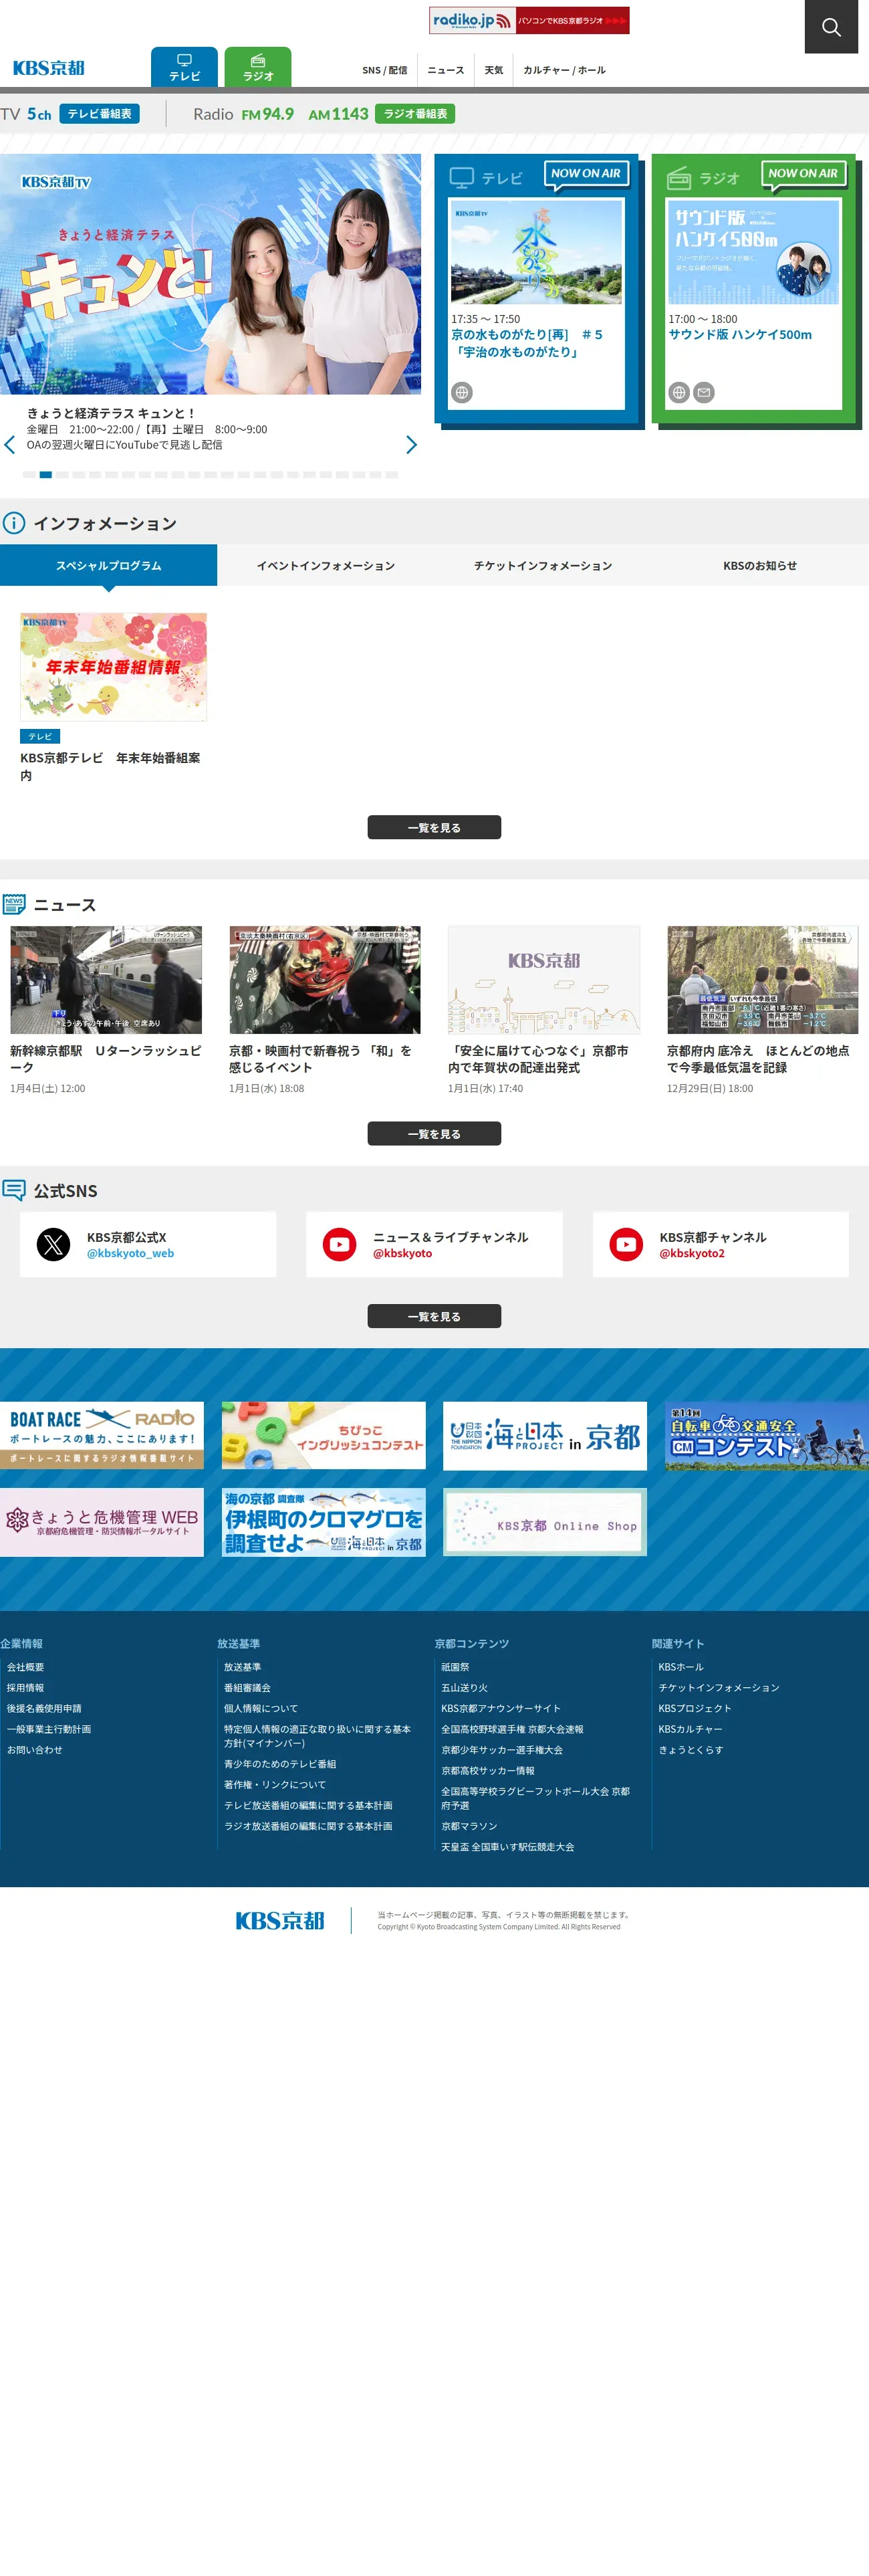Viewport: 869px width, 2576px height.
Task: Click the 公式SNS section chat icon
Action: (x=14, y=1190)
